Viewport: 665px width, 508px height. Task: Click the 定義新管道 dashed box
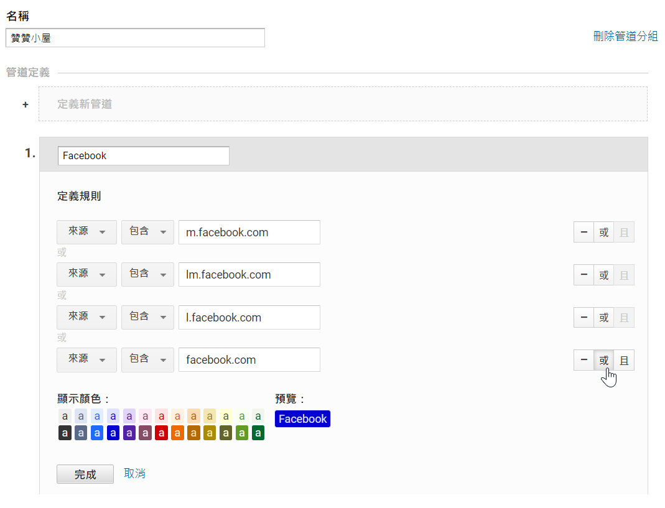(x=343, y=104)
